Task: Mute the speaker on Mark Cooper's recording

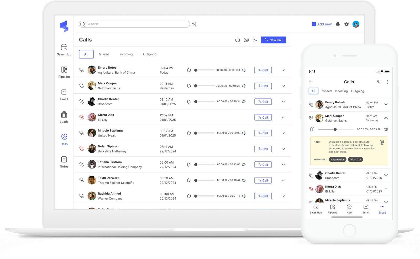Action: coord(244,86)
